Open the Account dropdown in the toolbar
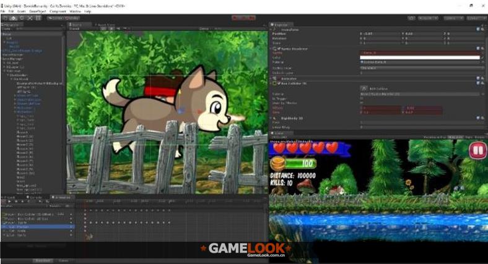The height and width of the screenshot is (264, 488). (429, 18)
